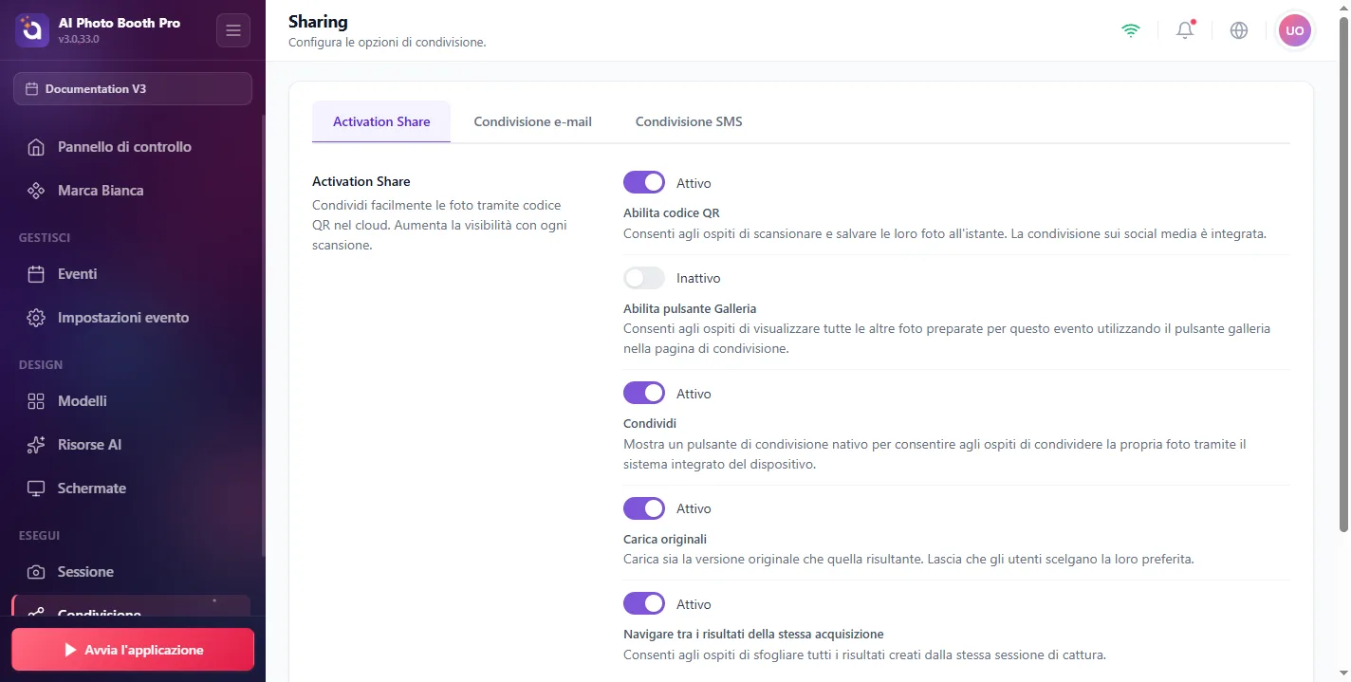Click the 'Carica originali' label
1351x682 pixels.
tap(665, 539)
